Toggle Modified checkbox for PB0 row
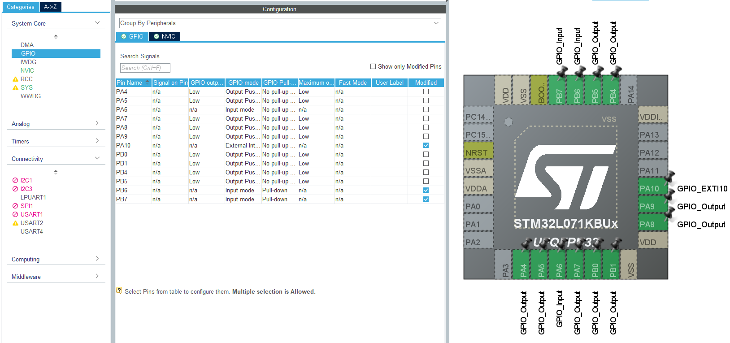Image resolution: width=730 pixels, height=343 pixels. point(426,154)
